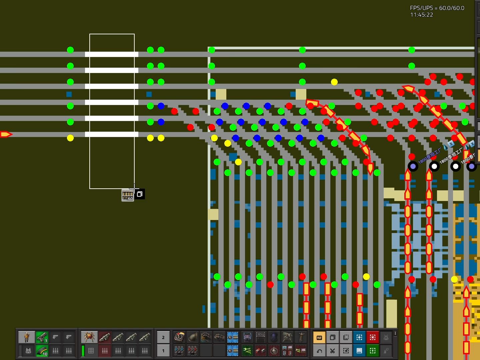480x360 pixels.
Task: Click the leftmost train stop marker
Action: point(413,166)
